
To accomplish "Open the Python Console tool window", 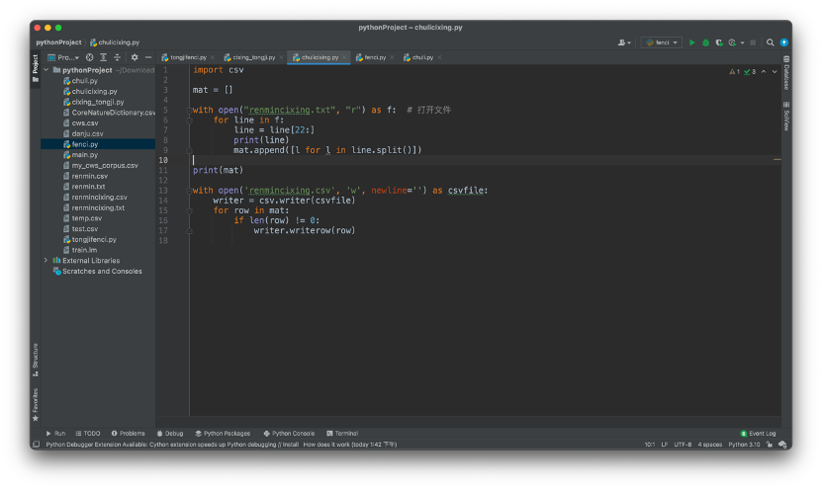I will tap(289, 434).
